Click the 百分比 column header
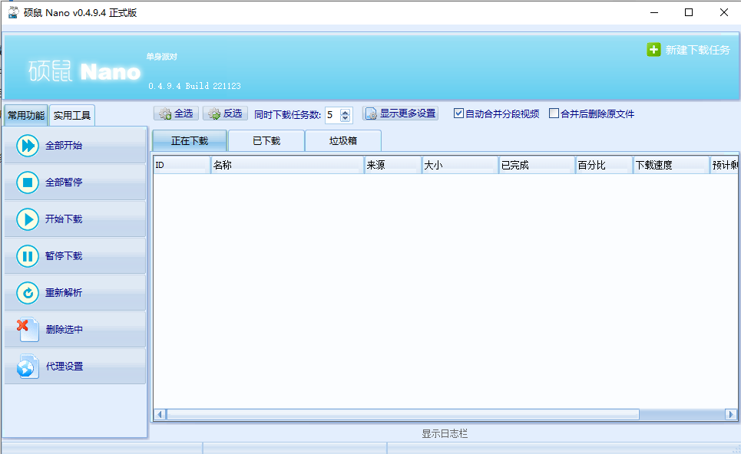741x454 pixels. tap(604, 165)
